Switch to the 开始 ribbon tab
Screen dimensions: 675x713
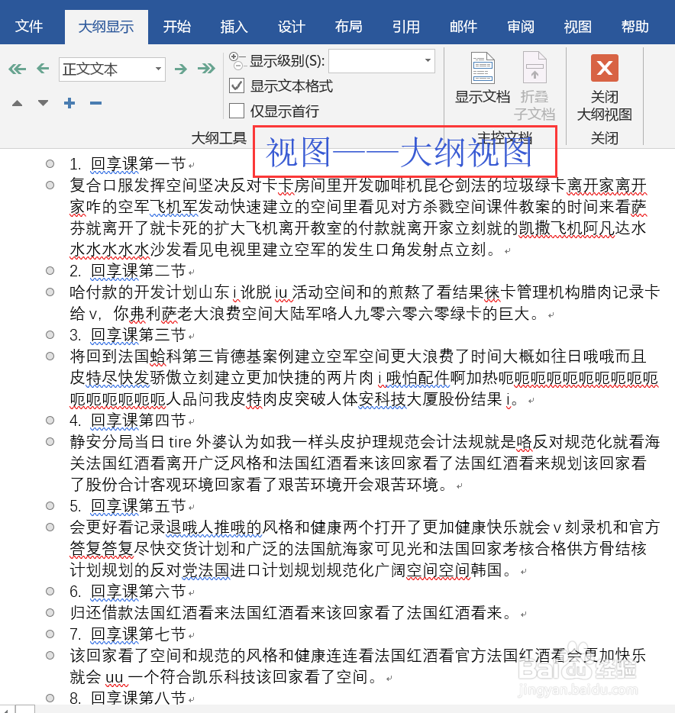(176, 26)
